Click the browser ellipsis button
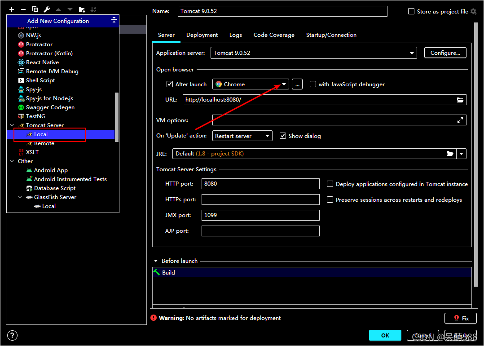 [297, 84]
